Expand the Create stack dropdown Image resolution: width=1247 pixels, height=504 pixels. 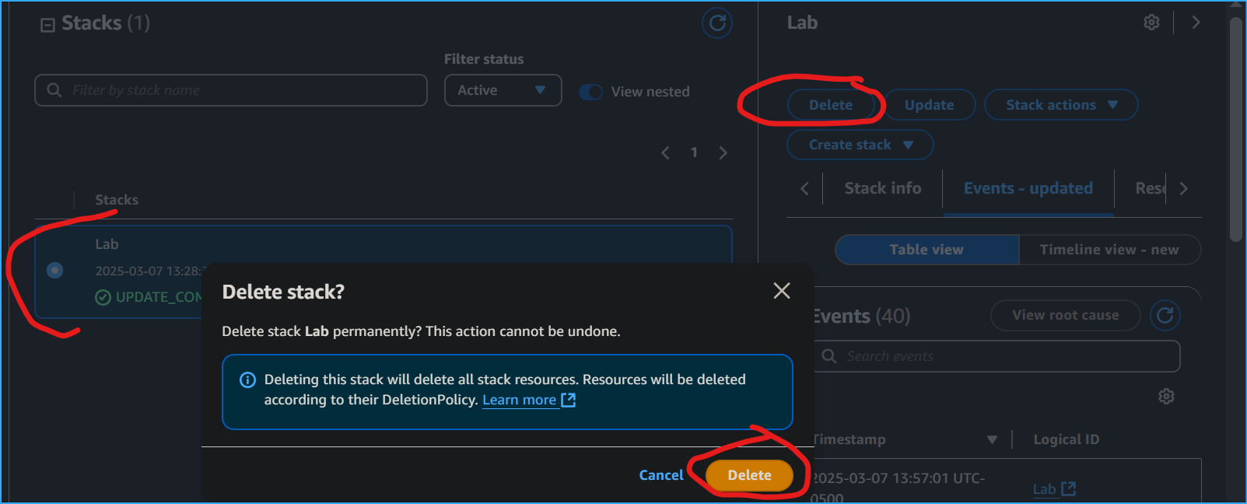tap(860, 145)
